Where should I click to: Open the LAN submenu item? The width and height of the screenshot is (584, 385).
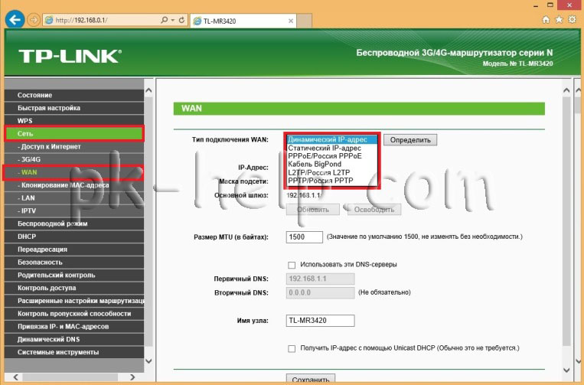pyautogui.click(x=74, y=198)
